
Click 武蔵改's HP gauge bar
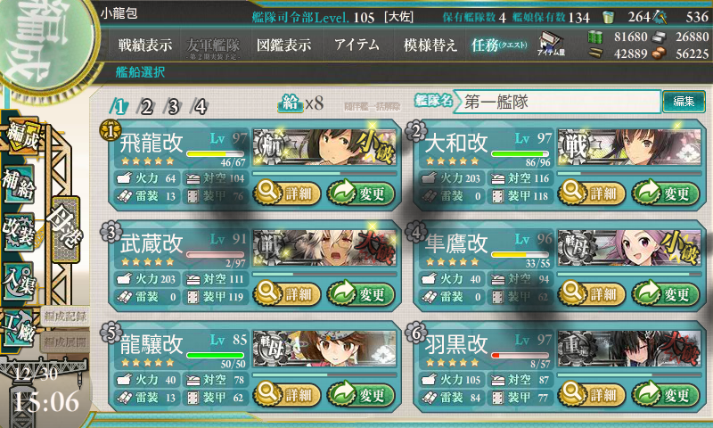(x=215, y=255)
